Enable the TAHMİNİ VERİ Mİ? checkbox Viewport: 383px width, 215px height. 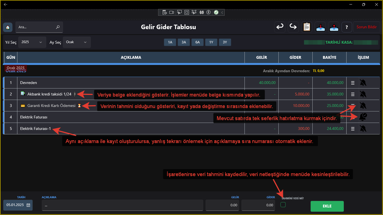283,204
